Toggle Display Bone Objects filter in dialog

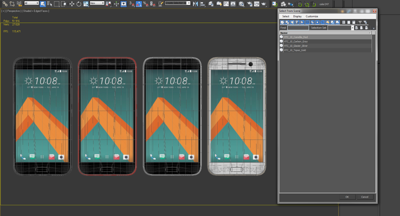tap(322, 22)
